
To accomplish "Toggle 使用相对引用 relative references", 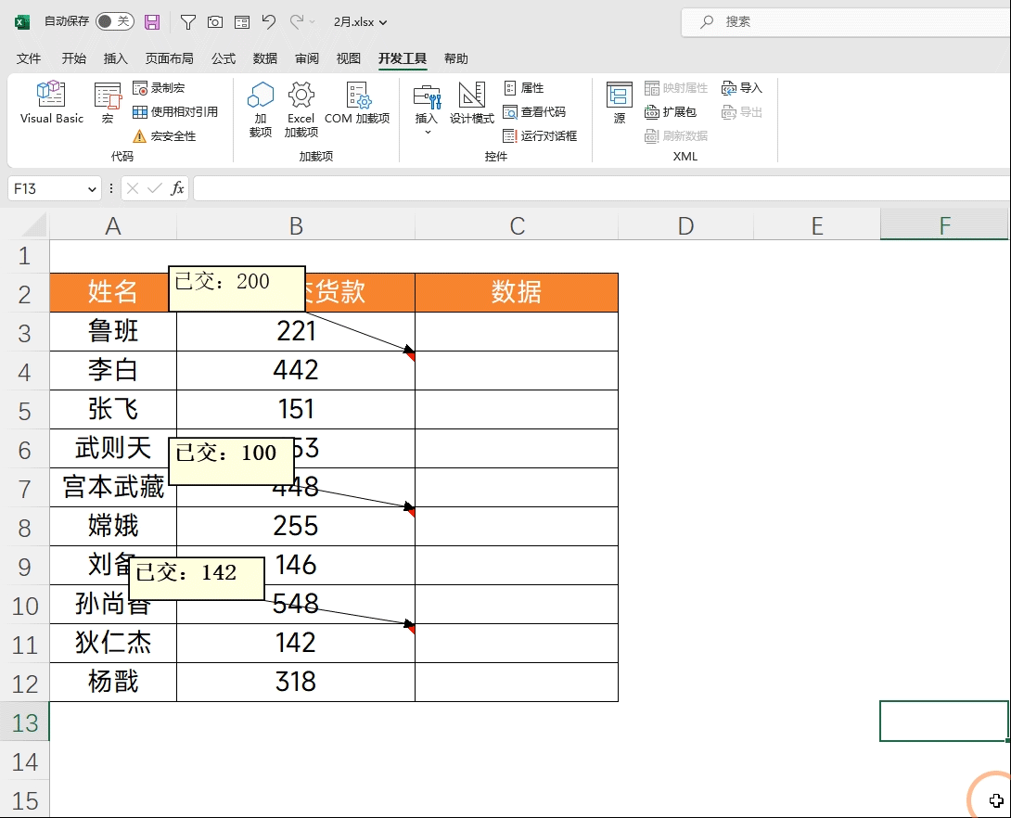I will click(175, 112).
